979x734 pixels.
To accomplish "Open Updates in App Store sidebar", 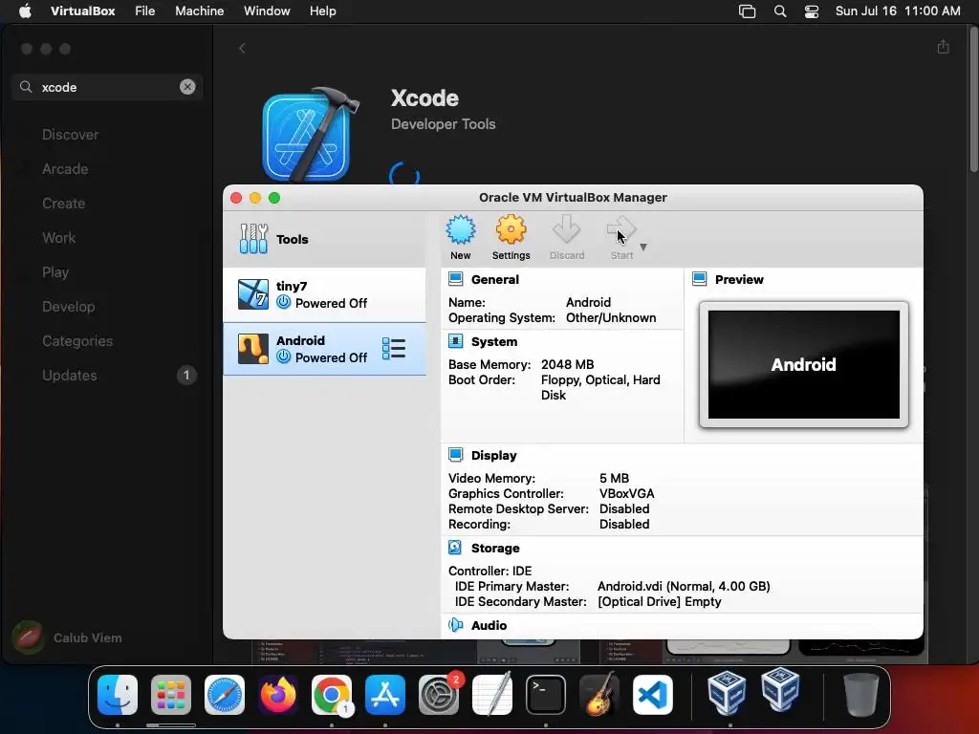I will pos(69,375).
